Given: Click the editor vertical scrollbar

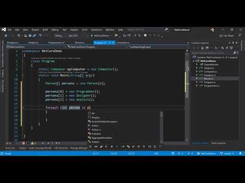Looking at the screenshot, I should 187,96.
